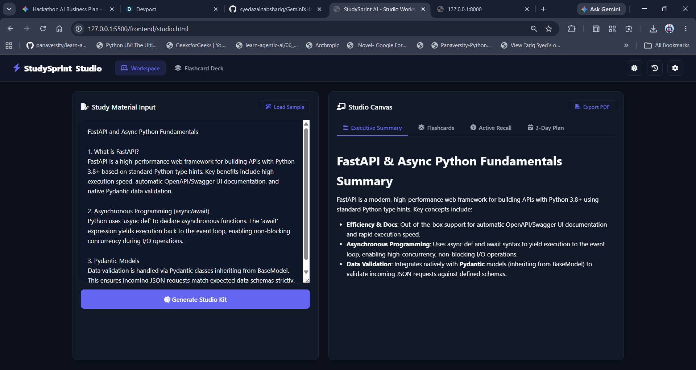Close the GeminiXH GitHub tab
This screenshot has width=696, height=370.
pyautogui.click(x=319, y=9)
